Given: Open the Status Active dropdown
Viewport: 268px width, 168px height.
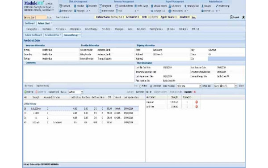Looking at the screenshot, I should 82,92.
